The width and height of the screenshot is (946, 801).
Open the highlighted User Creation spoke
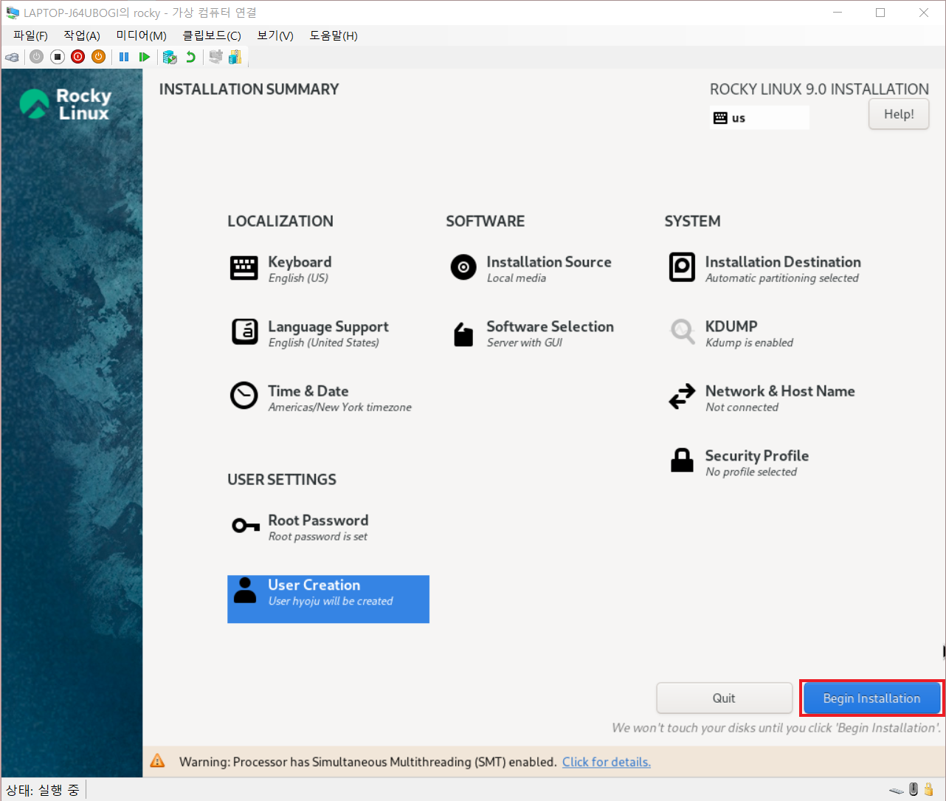click(x=328, y=599)
